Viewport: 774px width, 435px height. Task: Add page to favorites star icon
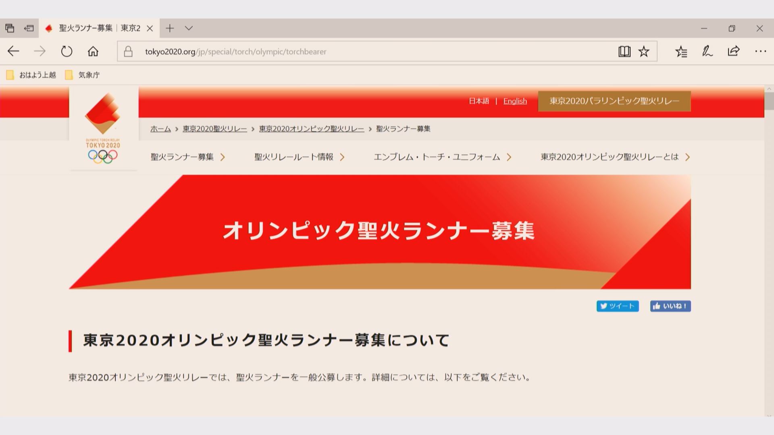coord(644,52)
